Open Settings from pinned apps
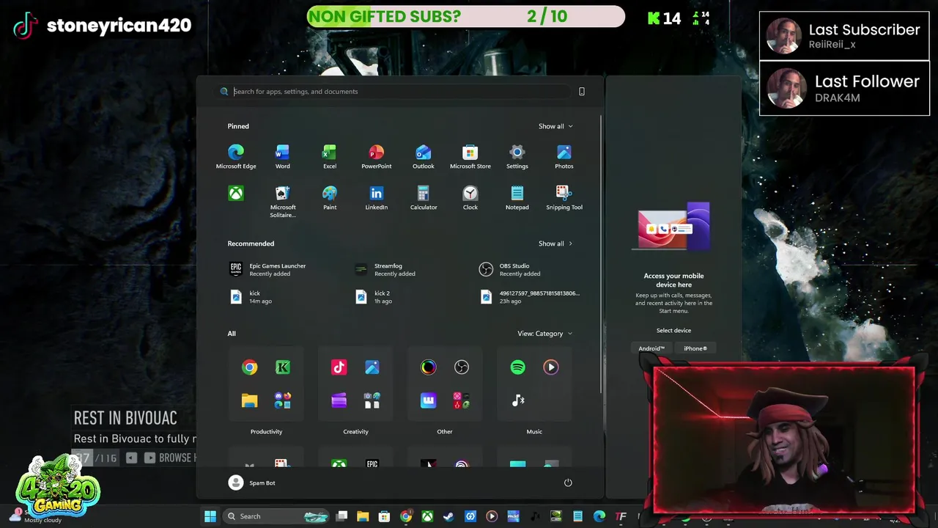This screenshot has width=938, height=528. click(x=517, y=156)
